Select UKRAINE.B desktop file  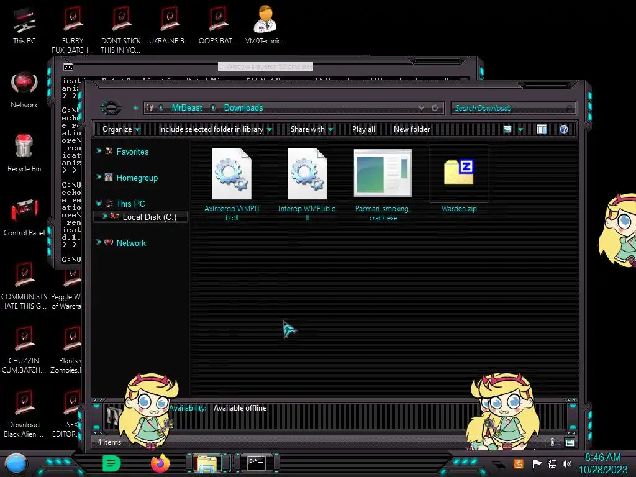pyautogui.click(x=169, y=26)
